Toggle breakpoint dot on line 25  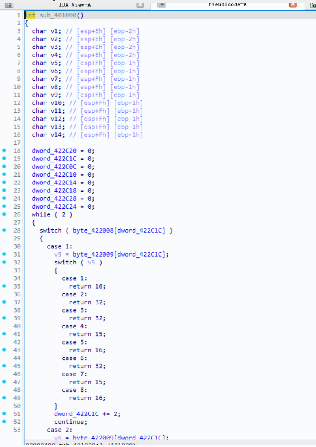[x=4, y=206]
